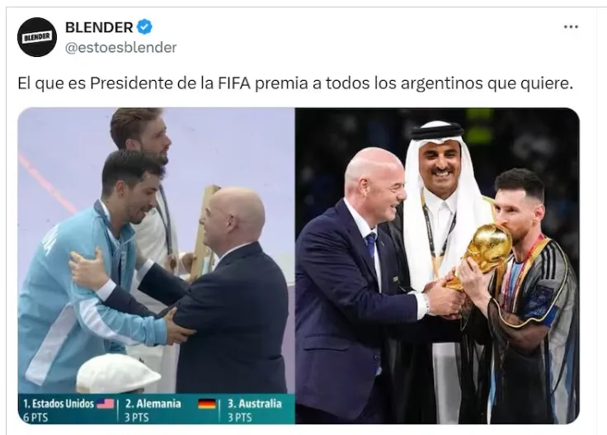The height and width of the screenshot is (435, 607).
Task: Click the white flat cap in left photo
Action: pyautogui.click(x=118, y=372)
